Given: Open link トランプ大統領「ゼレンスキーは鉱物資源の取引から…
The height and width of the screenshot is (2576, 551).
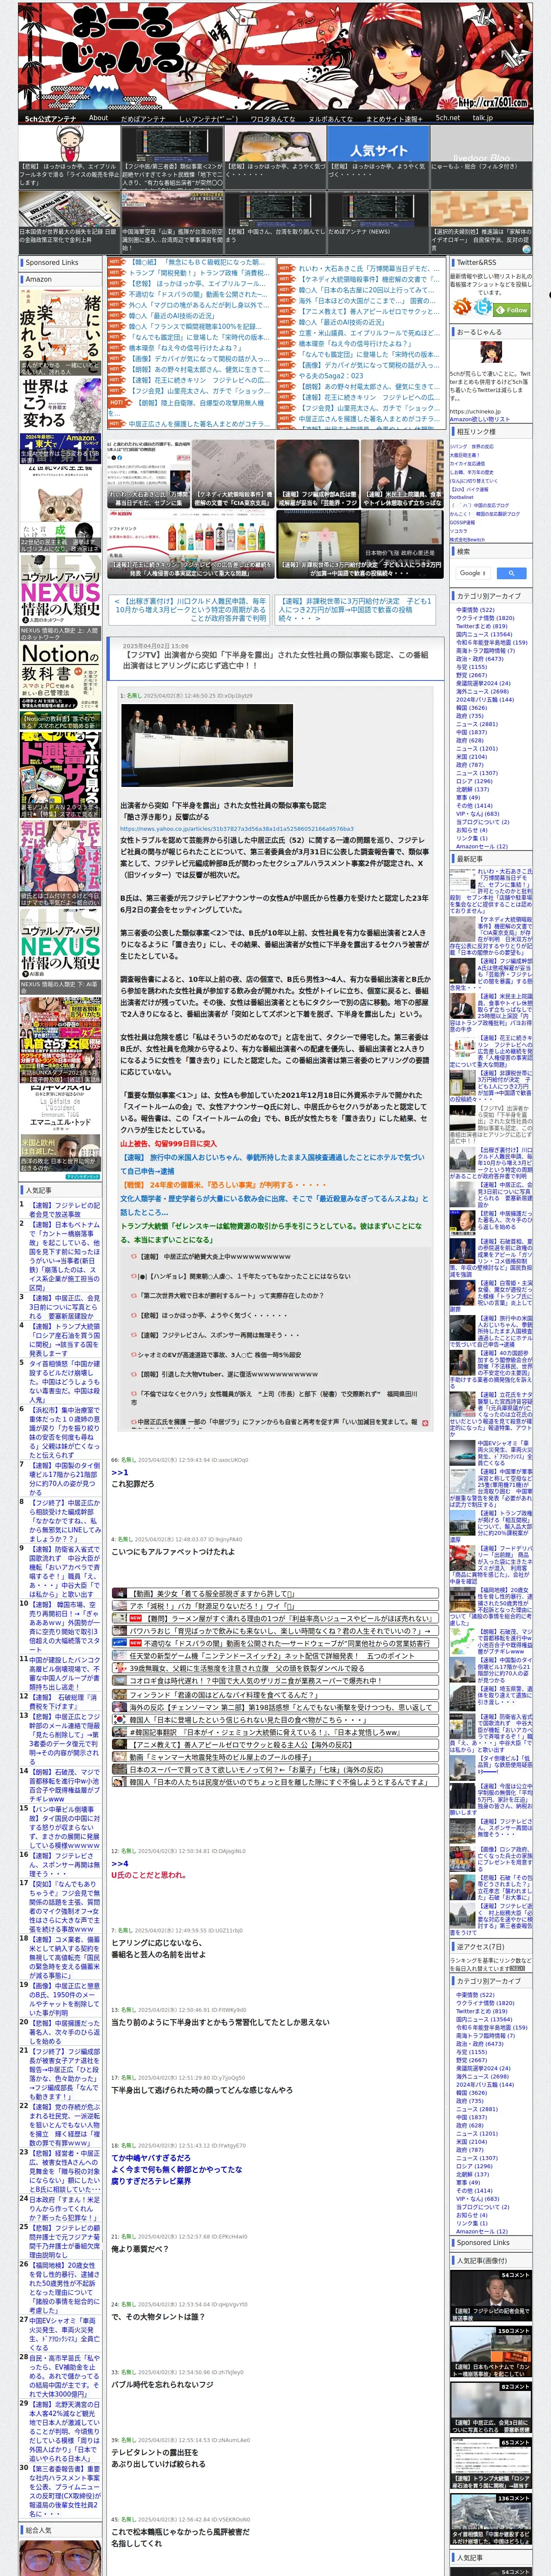Looking at the screenshot, I should pos(272,1232).
